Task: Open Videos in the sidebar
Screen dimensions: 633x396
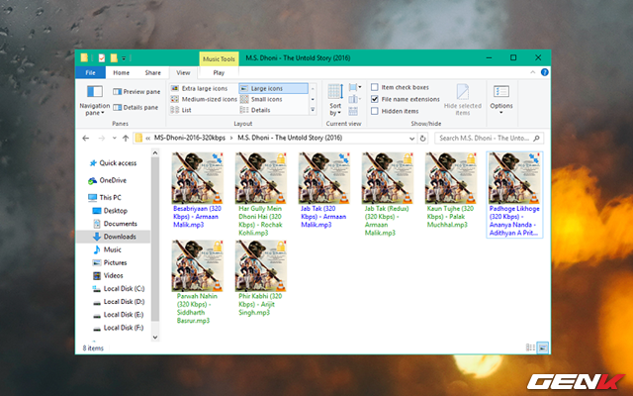Action: click(x=108, y=275)
